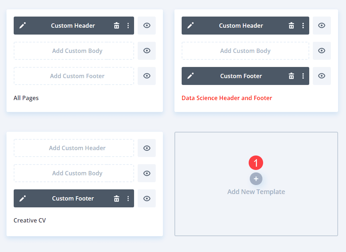Click the Add New Template plus button

tap(256, 179)
